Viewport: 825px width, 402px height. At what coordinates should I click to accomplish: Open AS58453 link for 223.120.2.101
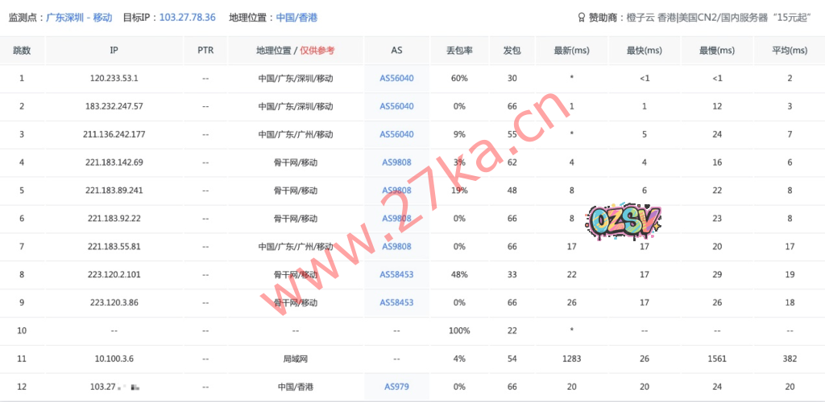(396, 274)
